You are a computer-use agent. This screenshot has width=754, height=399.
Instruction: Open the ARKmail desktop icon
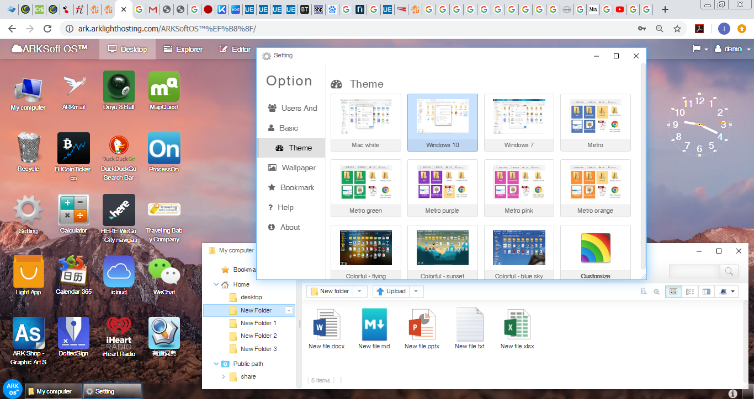click(73, 88)
